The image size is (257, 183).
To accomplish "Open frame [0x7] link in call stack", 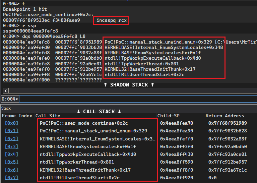I will (x=11, y=178).
